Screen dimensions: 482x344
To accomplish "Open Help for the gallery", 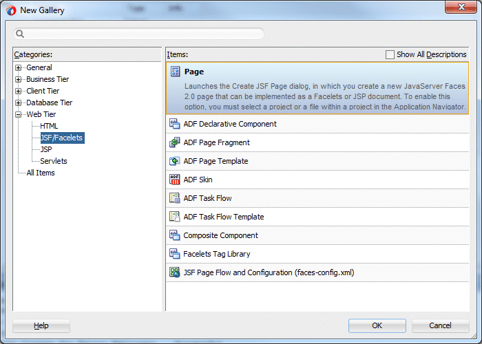I will [41, 325].
